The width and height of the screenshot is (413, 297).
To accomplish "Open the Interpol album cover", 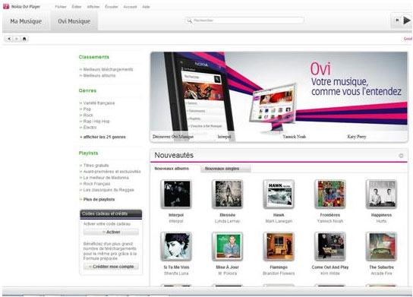I will (x=176, y=194).
